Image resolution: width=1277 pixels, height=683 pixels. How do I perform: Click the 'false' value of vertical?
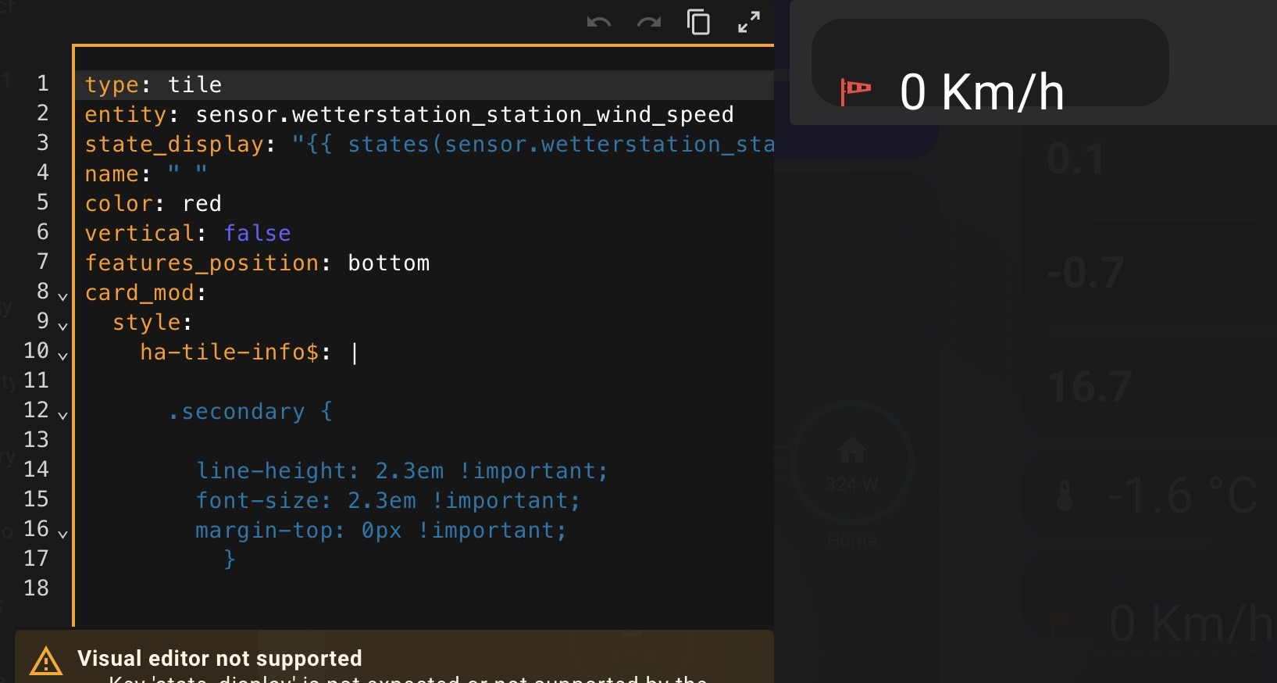coord(257,233)
